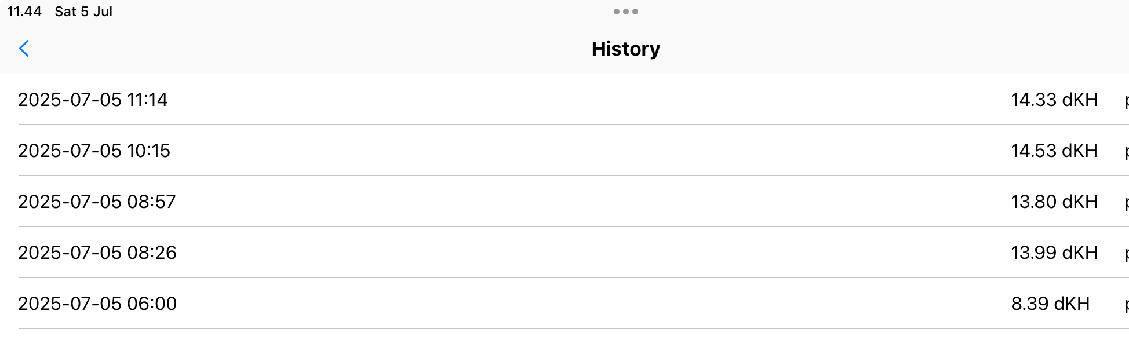
Task: Tap truncated column beside 14.53 dKH
Action: [x=1126, y=152]
